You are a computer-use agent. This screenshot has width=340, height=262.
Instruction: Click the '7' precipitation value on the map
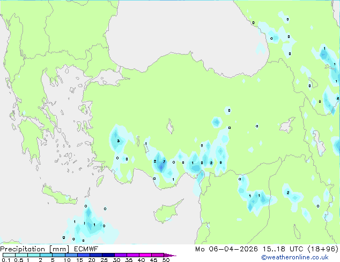(x=164, y=161)
